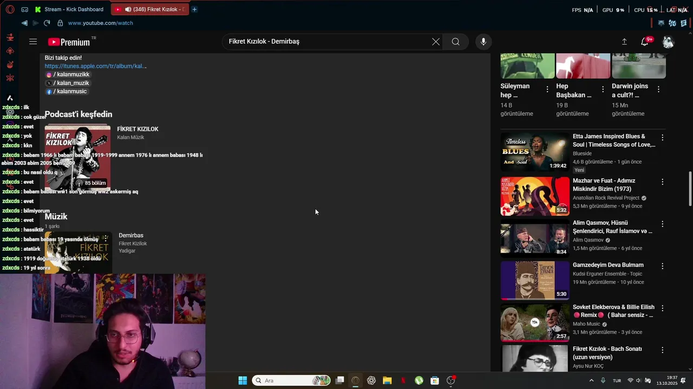
Task: Go back using the browser back arrow
Action: point(24,23)
